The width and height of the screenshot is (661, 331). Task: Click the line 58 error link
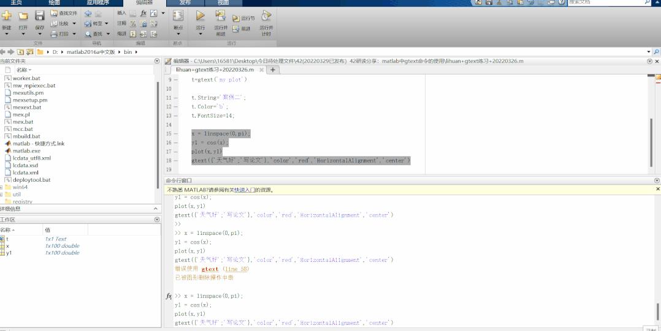coord(236,269)
